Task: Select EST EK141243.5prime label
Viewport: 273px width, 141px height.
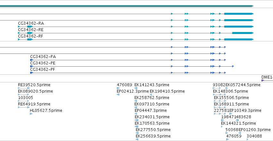Action: (152, 85)
